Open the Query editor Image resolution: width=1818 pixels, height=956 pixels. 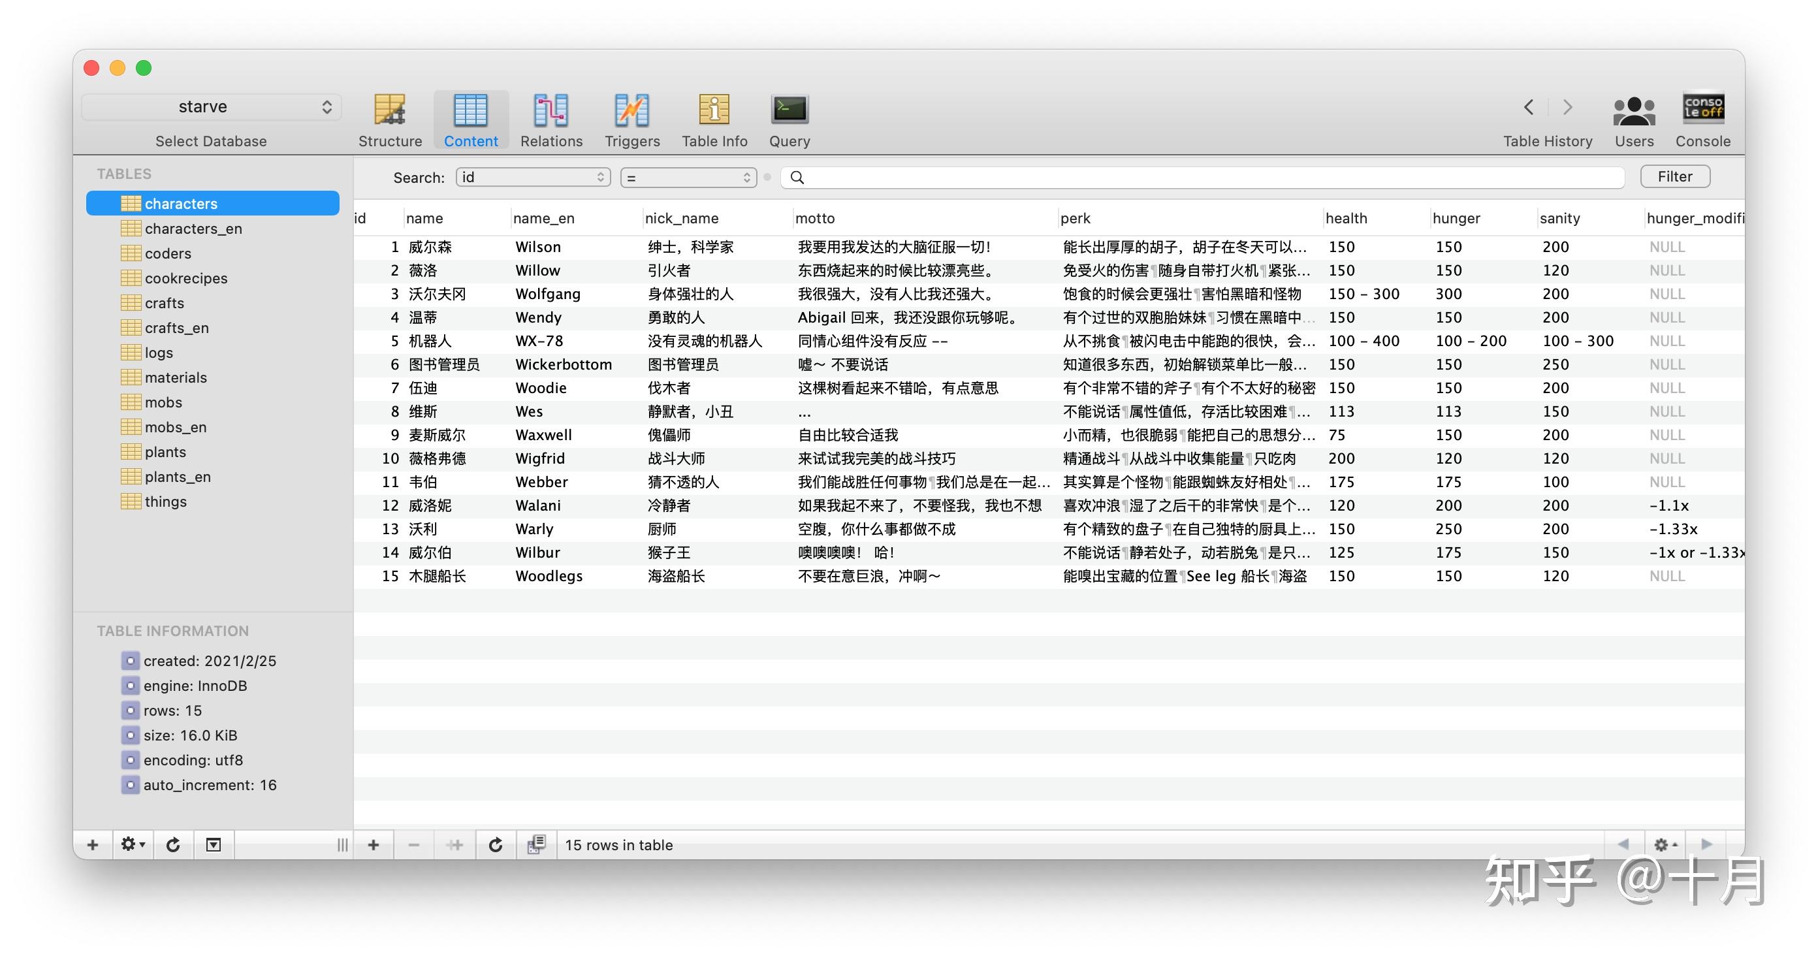coord(789,121)
